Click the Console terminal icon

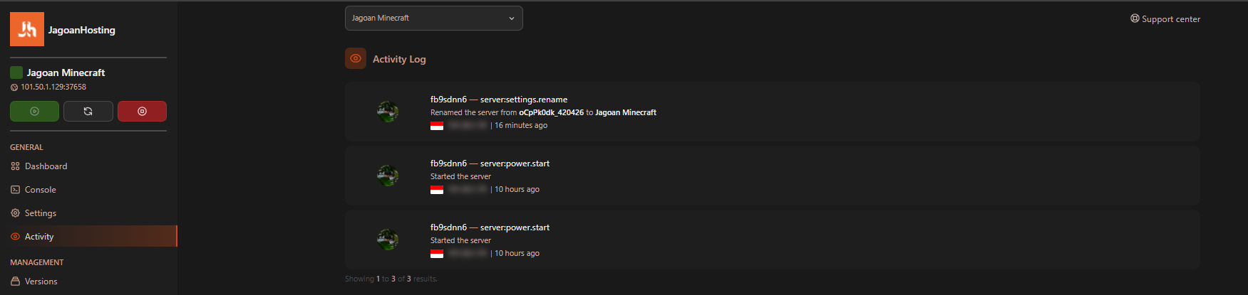click(15, 190)
